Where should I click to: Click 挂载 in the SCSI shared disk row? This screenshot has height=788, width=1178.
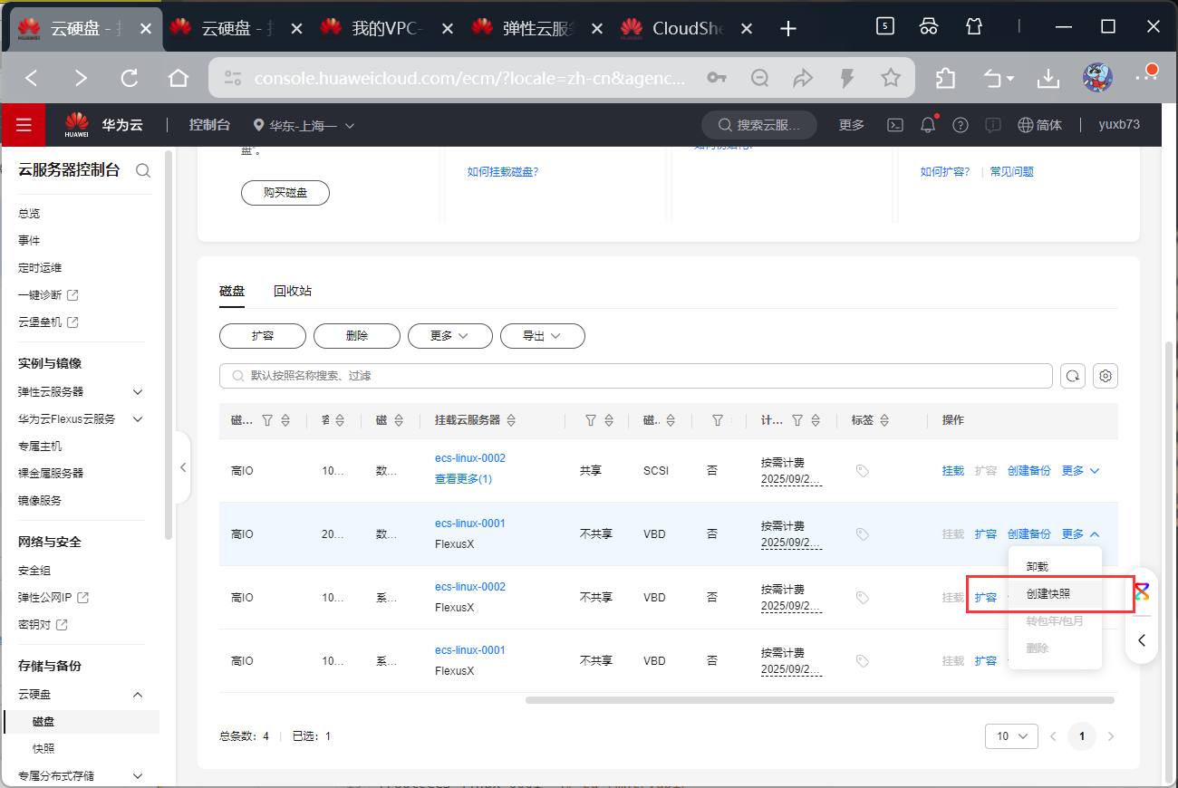pyautogui.click(x=953, y=471)
